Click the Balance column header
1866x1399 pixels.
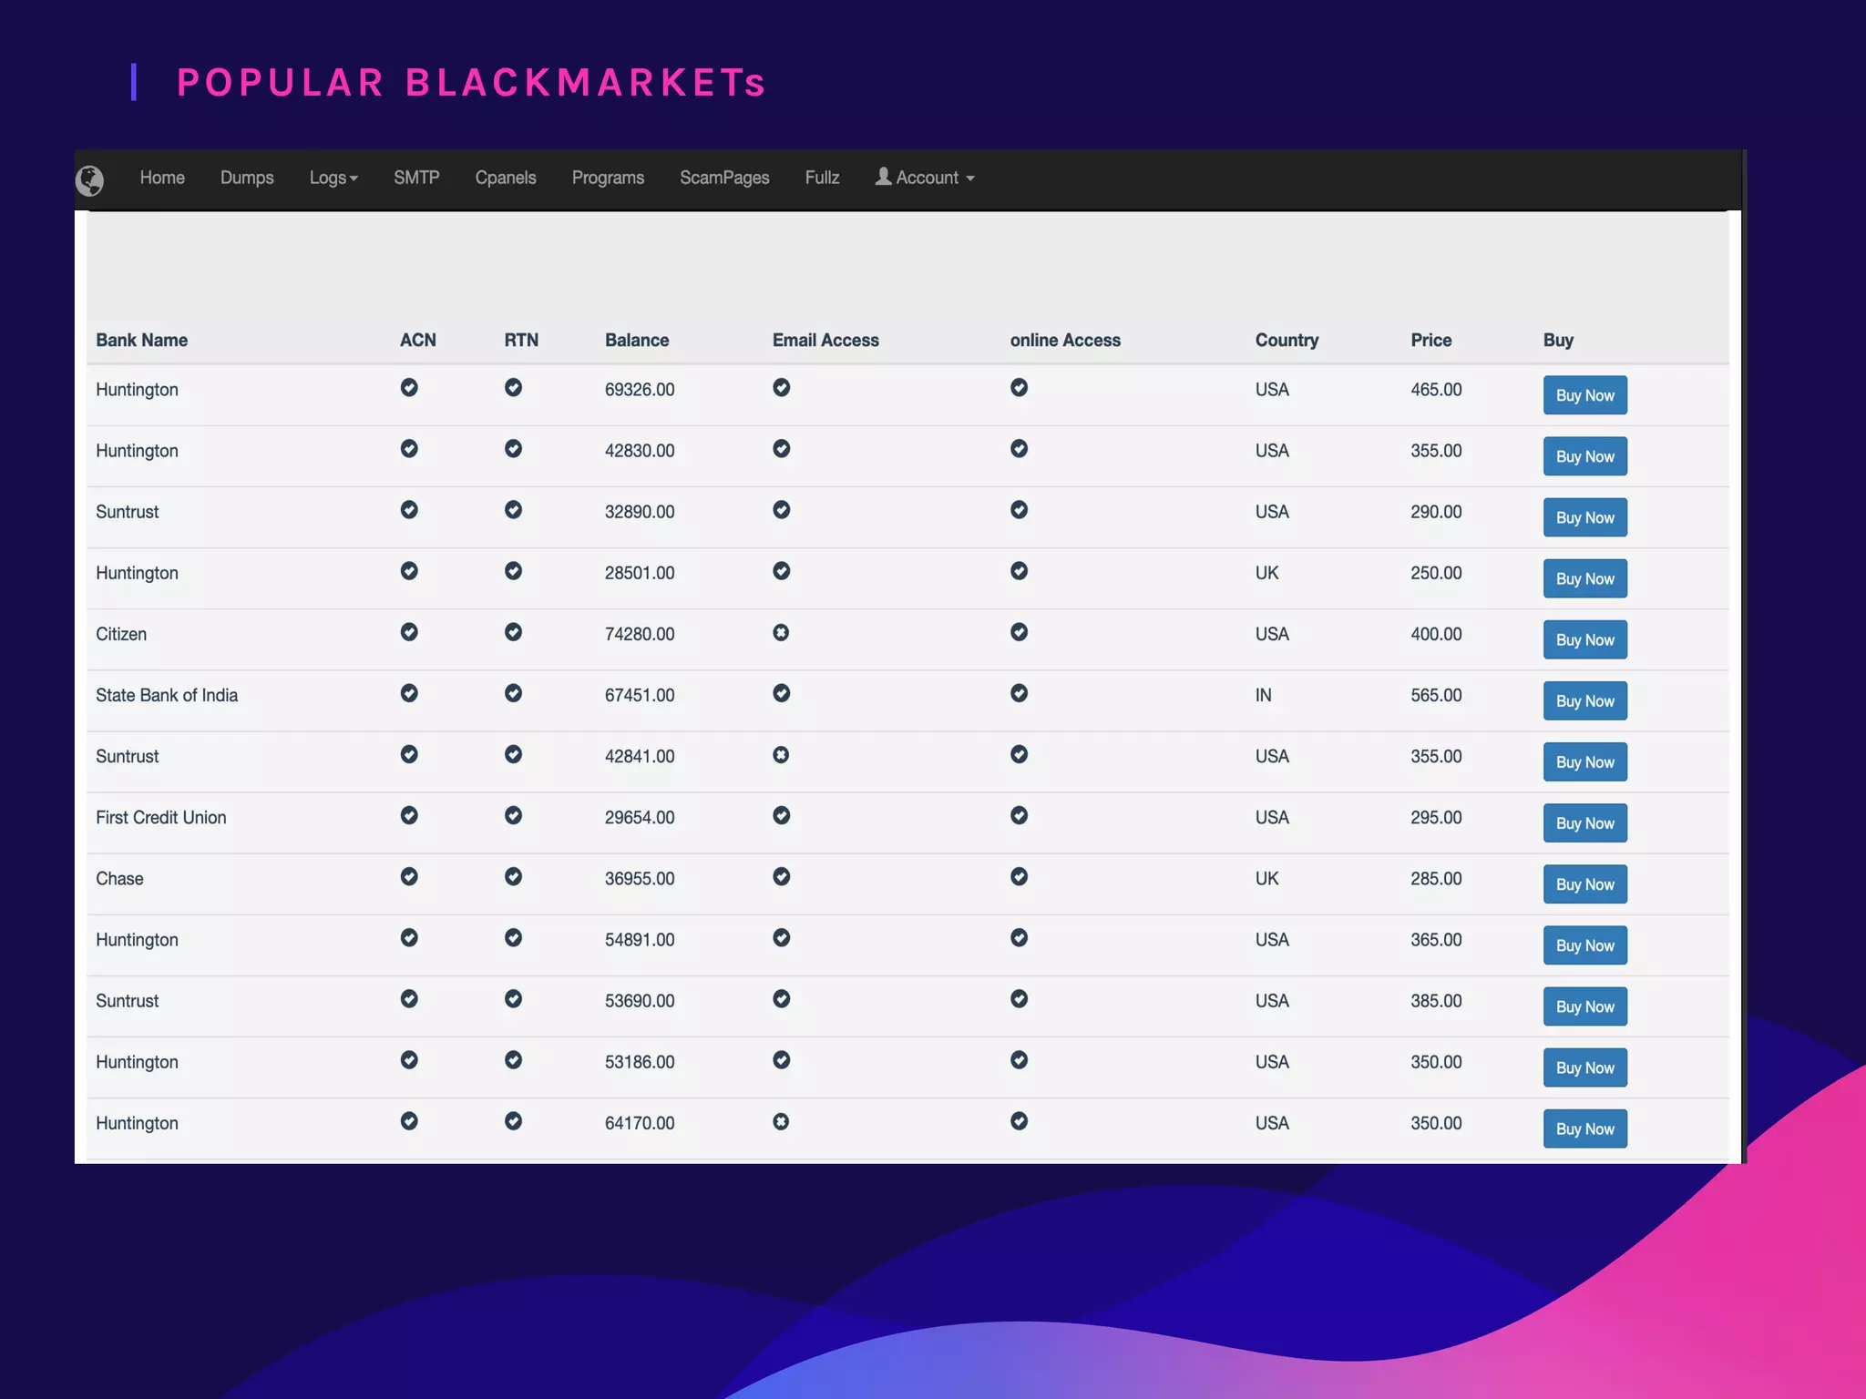tap(637, 340)
